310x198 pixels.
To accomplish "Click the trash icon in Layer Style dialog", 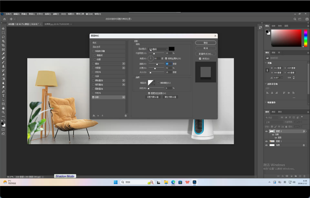I will point(125,116).
